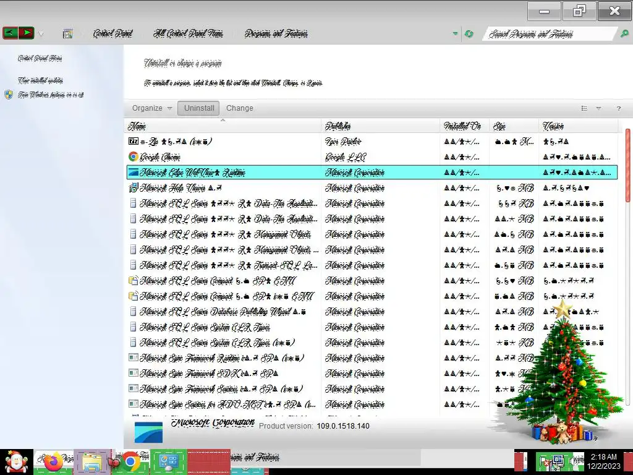This screenshot has width=633, height=475.
Task: Click the Database Publishing Wizard row icon
Action: pyautogui.click(x=134, y=312)
